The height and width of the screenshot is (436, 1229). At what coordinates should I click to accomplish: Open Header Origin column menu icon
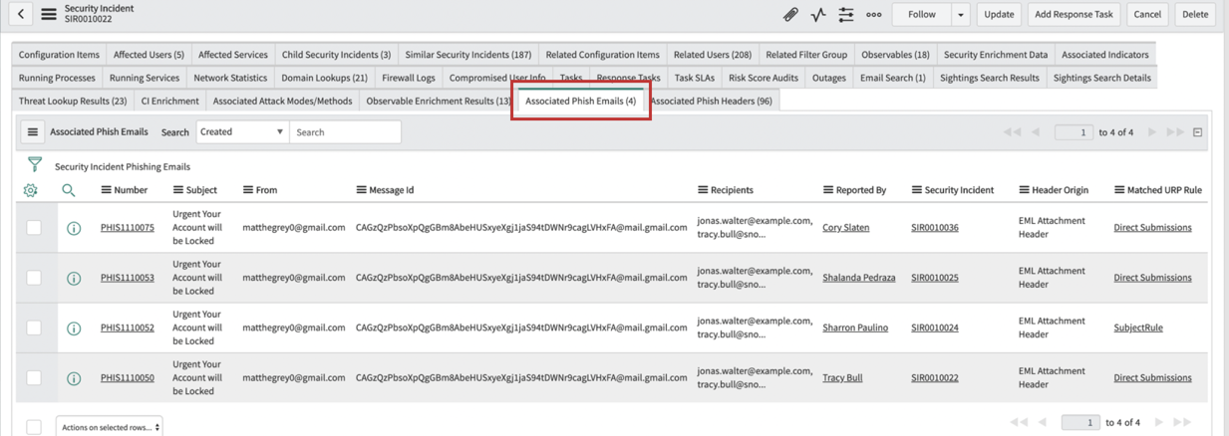(x=1025, y=190)
